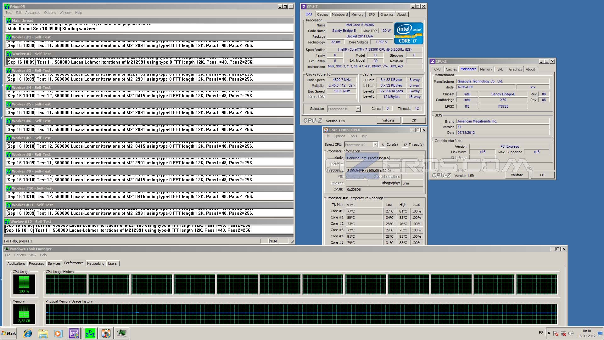
Task: Click the Prime95 title bar icon
Action: 7,6
